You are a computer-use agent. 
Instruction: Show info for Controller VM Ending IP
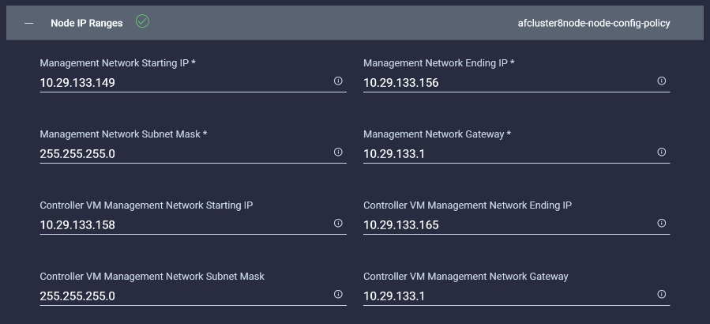(x=662, y=223)
